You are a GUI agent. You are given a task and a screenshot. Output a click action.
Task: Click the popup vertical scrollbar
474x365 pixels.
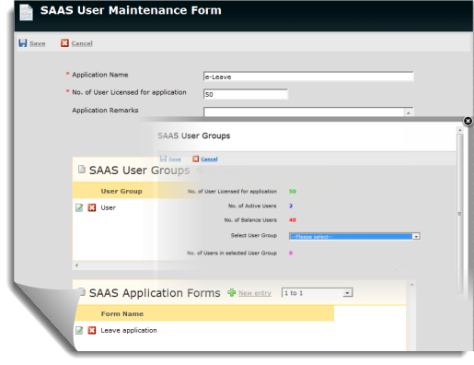459,214
